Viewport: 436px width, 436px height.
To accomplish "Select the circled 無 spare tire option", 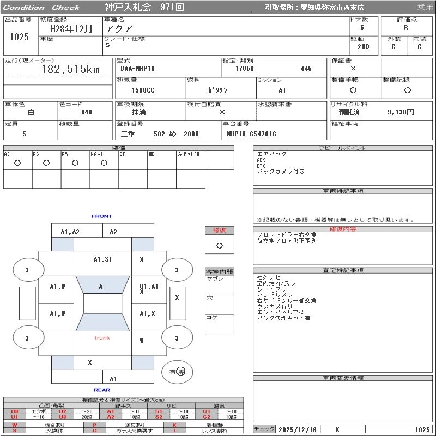I will pyautogui.click(x=181, y=371).
